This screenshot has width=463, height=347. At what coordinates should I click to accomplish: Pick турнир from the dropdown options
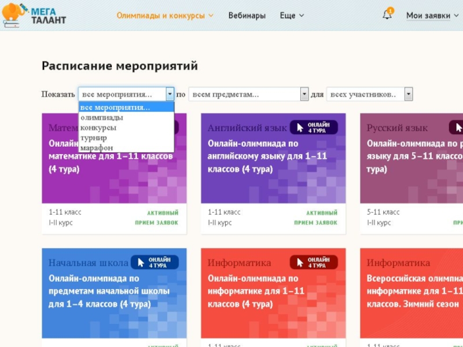click(x=93, y=138)
